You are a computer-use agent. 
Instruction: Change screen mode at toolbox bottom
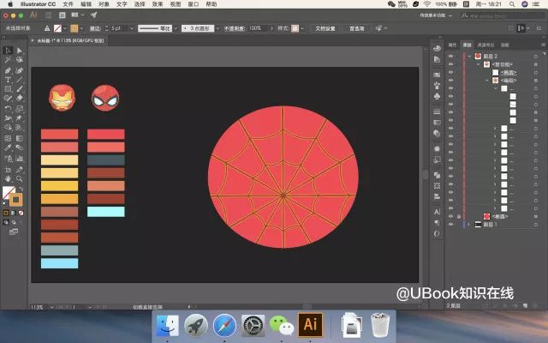[x=14, y=232]
